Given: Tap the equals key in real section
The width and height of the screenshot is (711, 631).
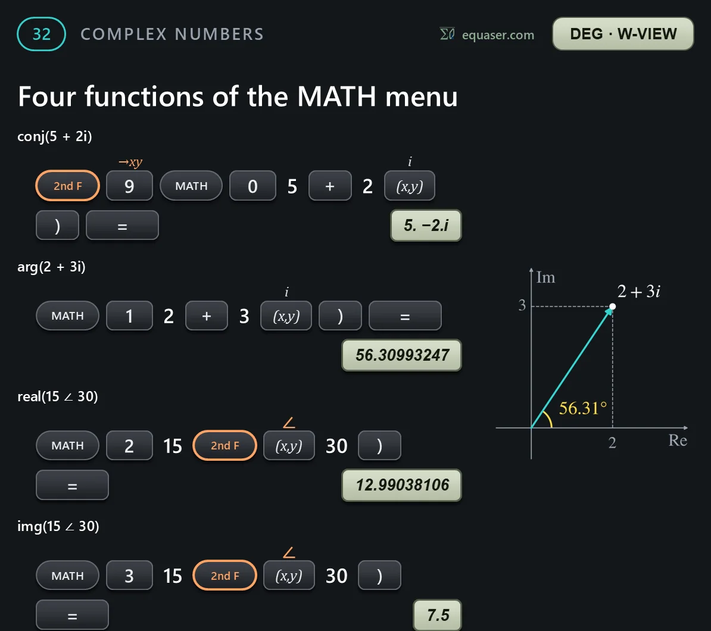Looking at the screenshot, I should (72, 485).
